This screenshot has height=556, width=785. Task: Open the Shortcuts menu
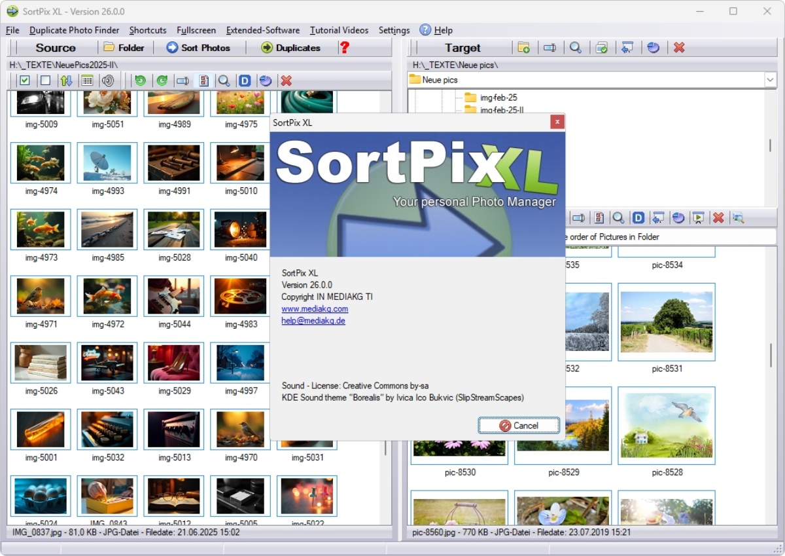[x=148, y=30]
